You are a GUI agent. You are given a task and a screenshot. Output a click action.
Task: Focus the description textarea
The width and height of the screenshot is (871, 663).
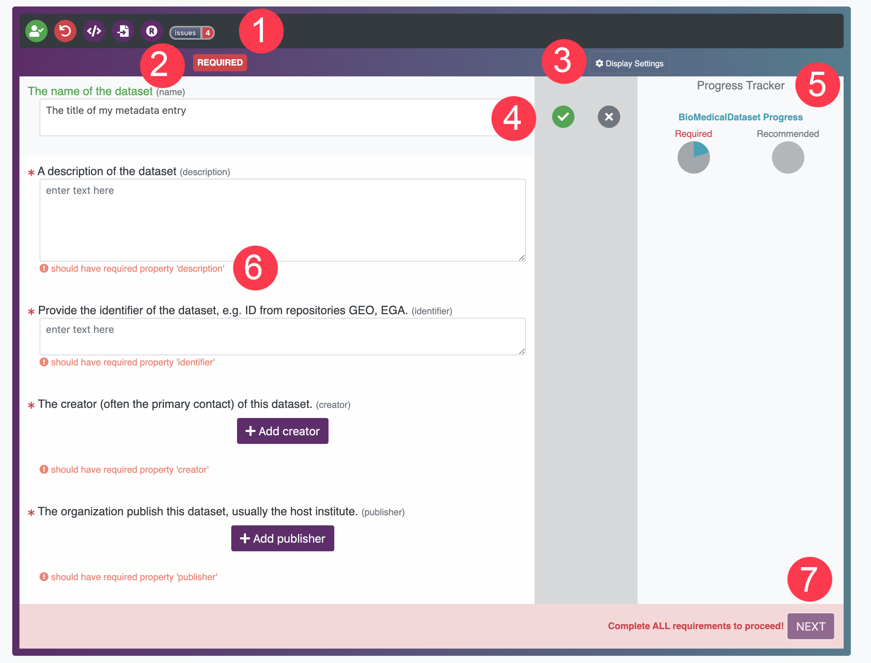coord(282,220)
